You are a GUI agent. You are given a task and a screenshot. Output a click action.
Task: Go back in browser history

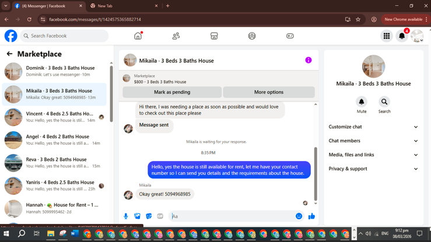[6, 19]
